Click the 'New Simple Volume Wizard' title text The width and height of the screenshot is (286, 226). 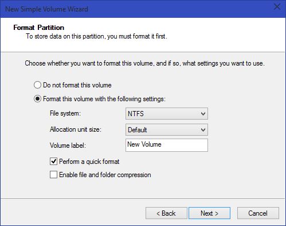46,9
